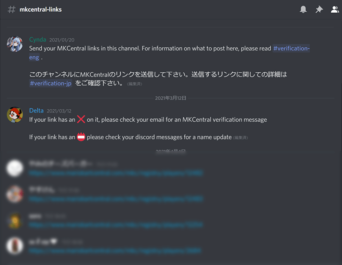Click the yellow blurred user avatar
342x265 pixels.
(15, 220)
